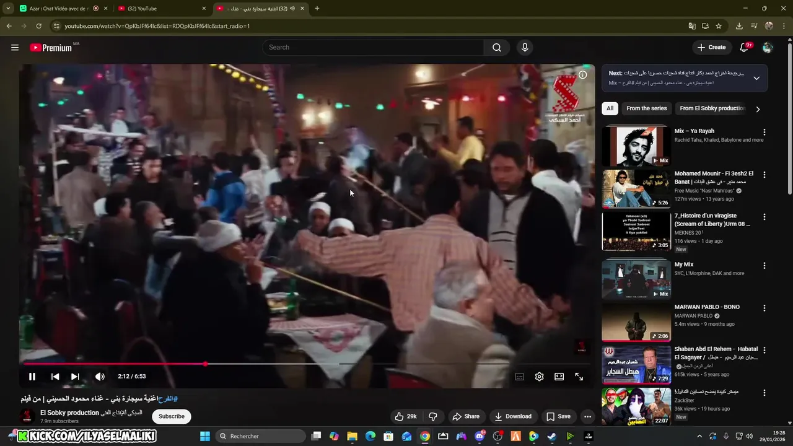Open a new browser tab
The width and height of the screenshot is (793, 446).
point(317,9)
